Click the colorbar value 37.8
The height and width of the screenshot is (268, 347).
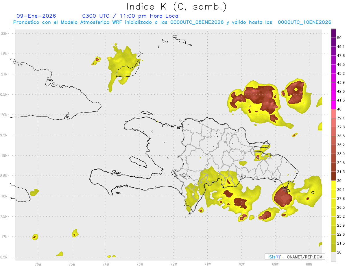pos(341,127)
